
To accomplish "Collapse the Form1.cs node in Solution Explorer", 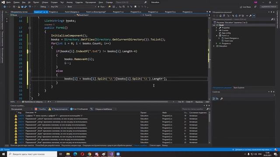I will 217,36.
